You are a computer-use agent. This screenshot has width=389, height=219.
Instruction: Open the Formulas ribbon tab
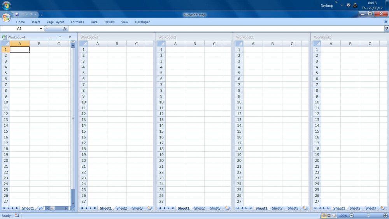(x=77, y=22)
